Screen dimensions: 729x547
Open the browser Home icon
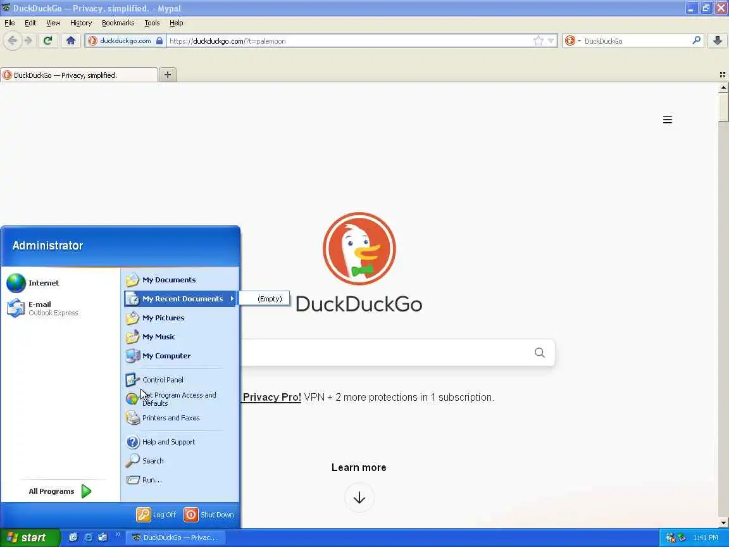click(x=71, y=41)
